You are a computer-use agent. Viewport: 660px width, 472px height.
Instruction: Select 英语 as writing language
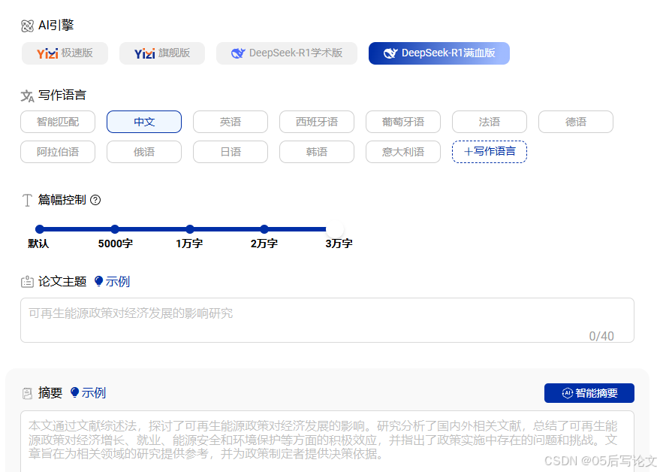pos(231,122)
